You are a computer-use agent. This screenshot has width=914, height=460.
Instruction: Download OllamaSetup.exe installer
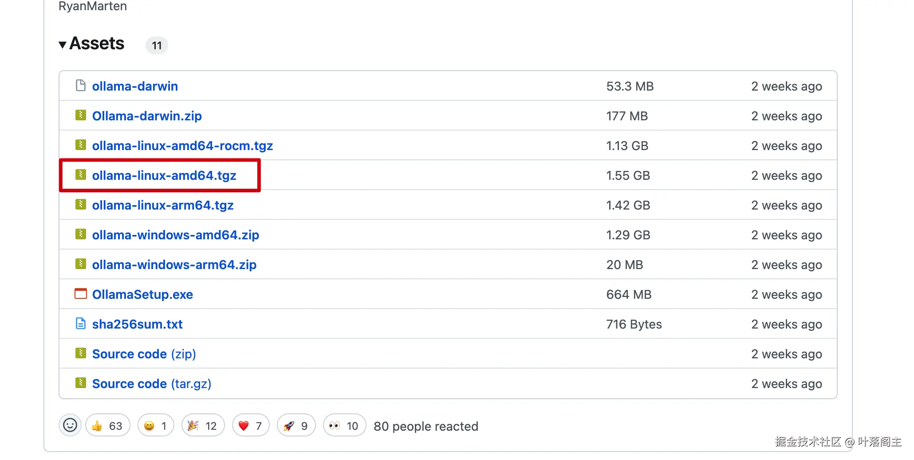[x=142, y=294]
